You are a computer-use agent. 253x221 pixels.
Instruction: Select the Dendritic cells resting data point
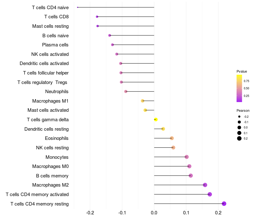(163, 129)
